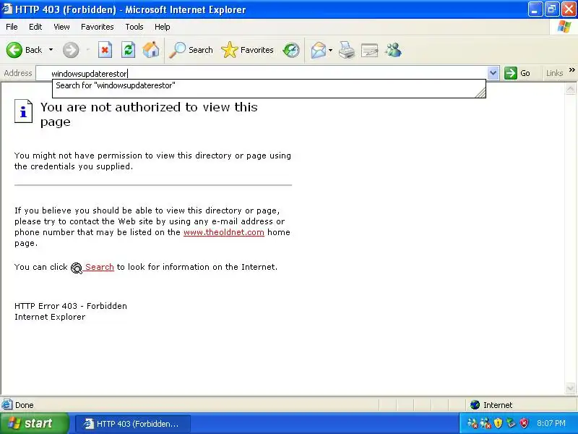Click the Internet zone globe in status bar
The width and height of the screenshot is (578, 434).
point(475,405)
